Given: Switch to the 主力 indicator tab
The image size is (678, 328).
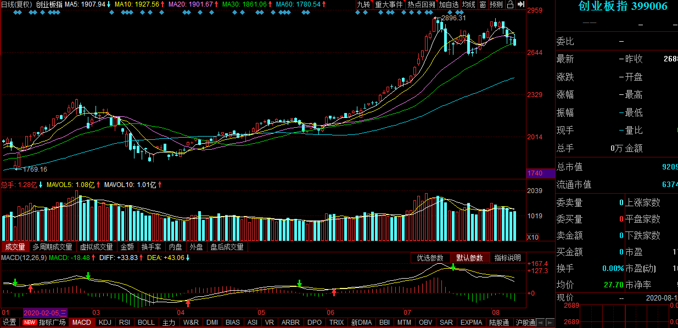Looking at the screenshot, I should (x=169, y=323).
